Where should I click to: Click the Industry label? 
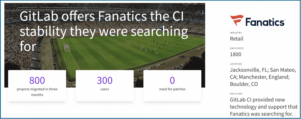(x=236, y=33)
